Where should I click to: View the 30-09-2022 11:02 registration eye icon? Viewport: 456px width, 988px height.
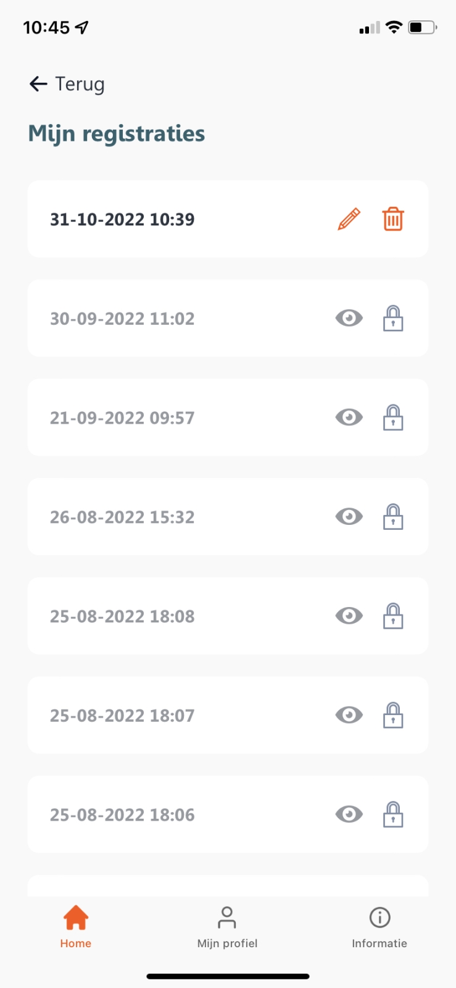(x=349, y=319)
